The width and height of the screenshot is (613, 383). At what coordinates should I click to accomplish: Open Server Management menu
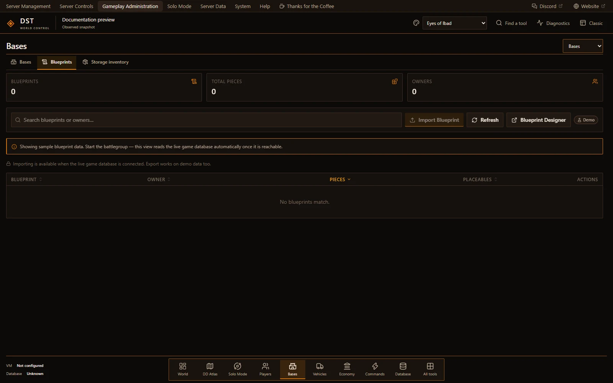(28, 6)
